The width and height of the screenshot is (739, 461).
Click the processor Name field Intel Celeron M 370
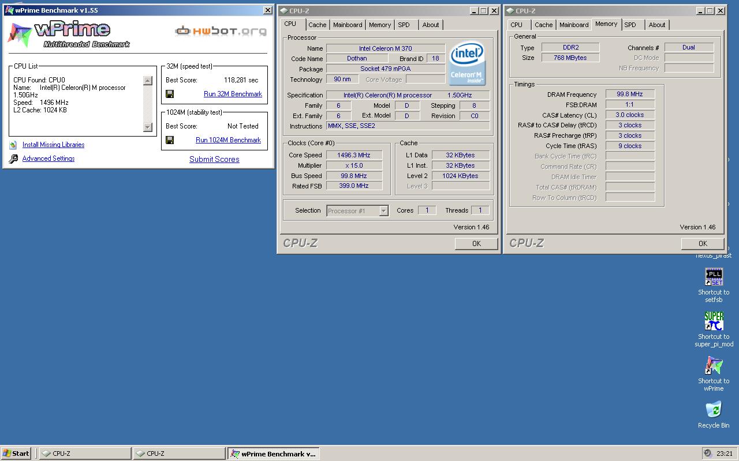pyautogui.click(x=386, y=48)
